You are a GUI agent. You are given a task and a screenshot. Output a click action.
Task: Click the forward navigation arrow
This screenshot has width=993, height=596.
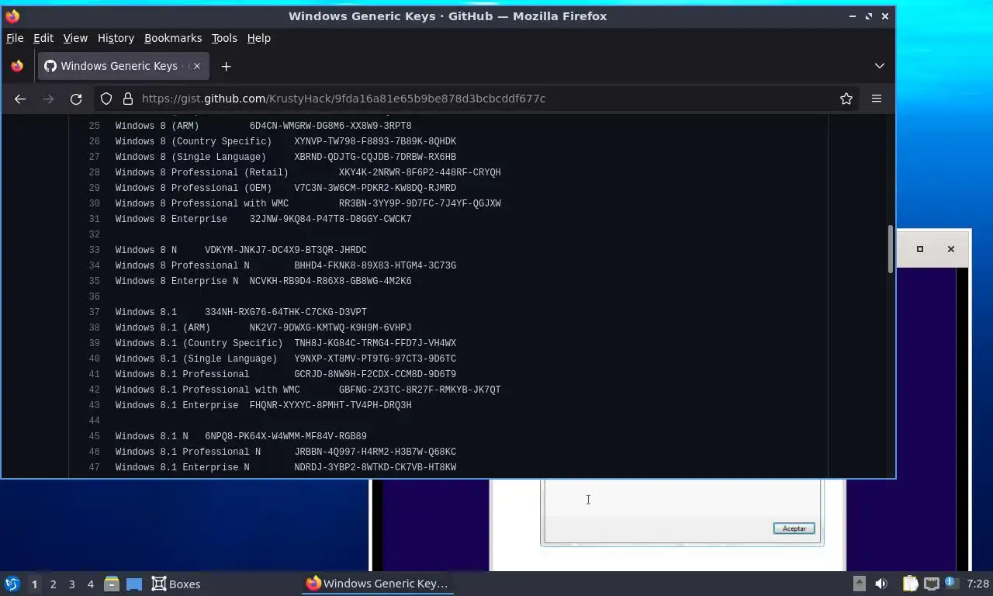click(x=48, y=99)
